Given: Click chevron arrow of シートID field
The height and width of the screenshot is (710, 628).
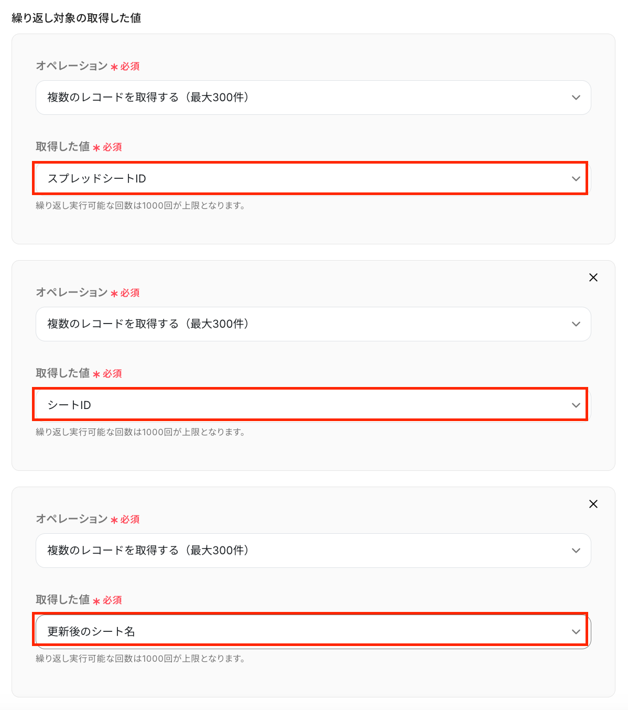Looking at the screenshot, I should (576, 405).
